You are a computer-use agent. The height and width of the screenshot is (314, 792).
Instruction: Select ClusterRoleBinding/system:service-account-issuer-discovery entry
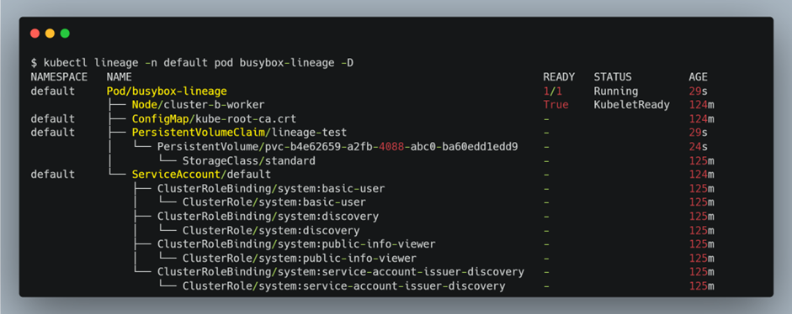340,272
